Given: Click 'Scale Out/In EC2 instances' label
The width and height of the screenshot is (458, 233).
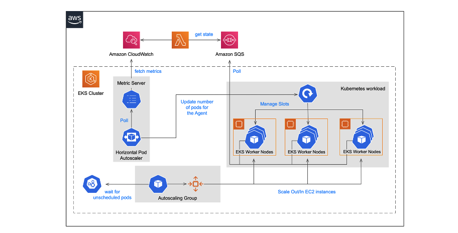Looking at the screenshot, I should (306, 192).
